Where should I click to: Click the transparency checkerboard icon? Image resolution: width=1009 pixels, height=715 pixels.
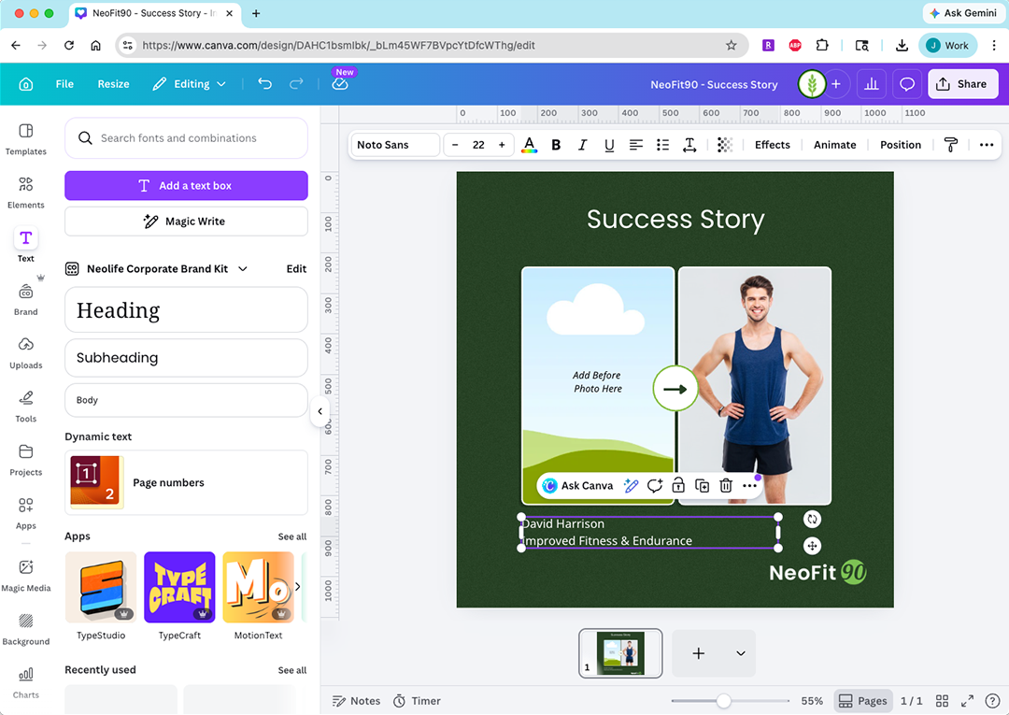coord(724,145)
